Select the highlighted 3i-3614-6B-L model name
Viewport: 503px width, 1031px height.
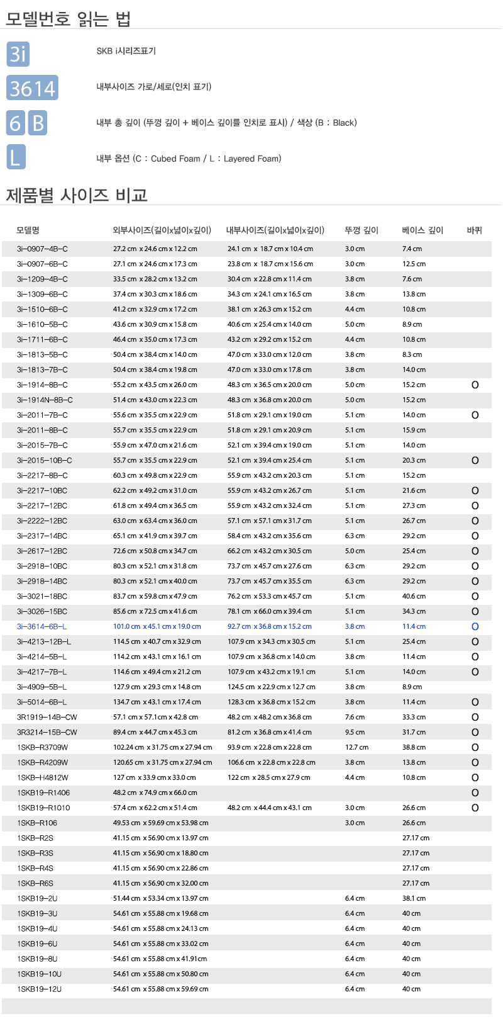[x=41, y=627]
